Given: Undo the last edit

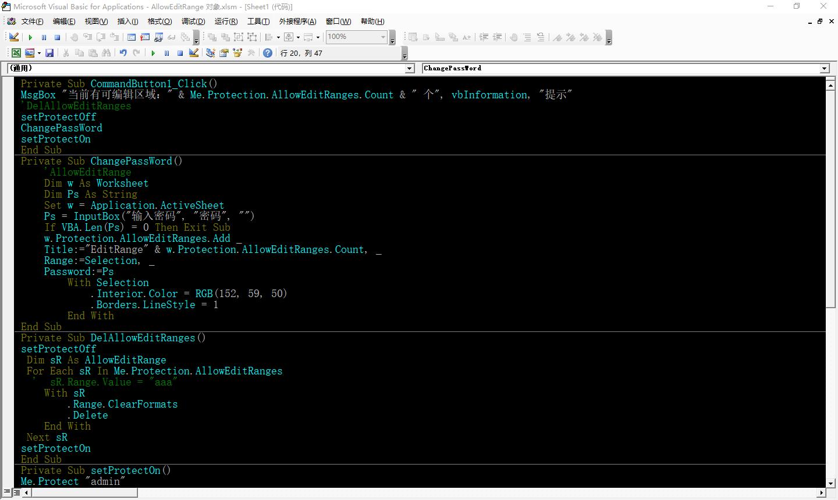Looking at the screenshot, I should click(123, 53).
